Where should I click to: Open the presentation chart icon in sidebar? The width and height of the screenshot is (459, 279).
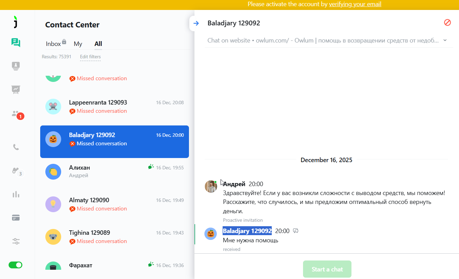click(x=16, y=89)
